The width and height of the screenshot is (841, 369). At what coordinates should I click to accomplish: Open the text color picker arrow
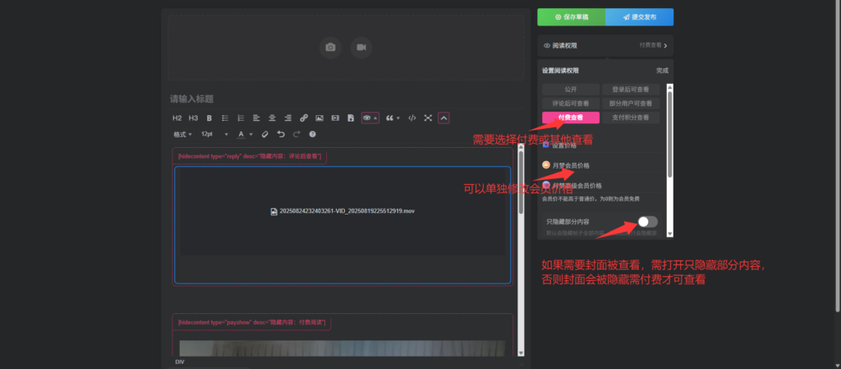coord(251,134)
